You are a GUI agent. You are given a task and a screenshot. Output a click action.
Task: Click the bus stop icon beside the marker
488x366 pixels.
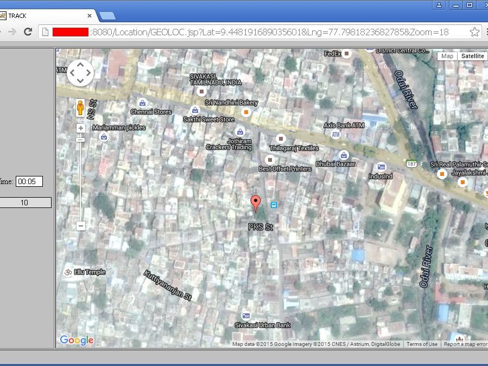coord(274,205)
